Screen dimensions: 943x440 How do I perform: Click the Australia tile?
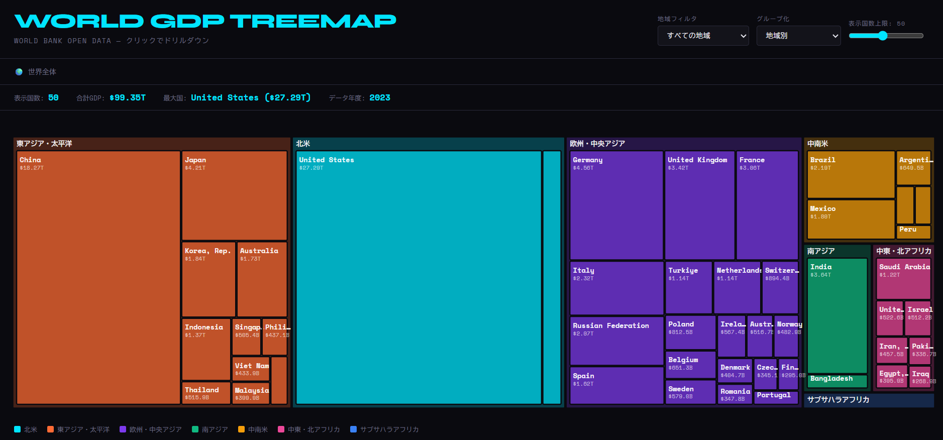pyautogui.click(x=262, y=279)
